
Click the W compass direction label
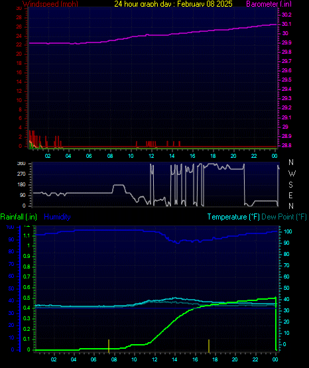(x=292, y=174)
